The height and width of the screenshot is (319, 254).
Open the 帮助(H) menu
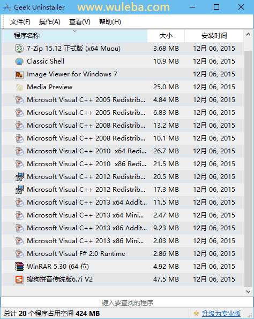[110, 22]
